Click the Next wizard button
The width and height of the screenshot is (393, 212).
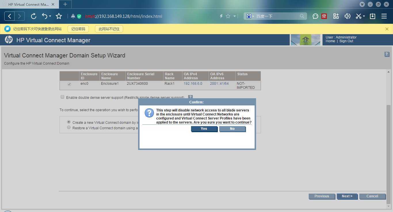tap(347, 196)
